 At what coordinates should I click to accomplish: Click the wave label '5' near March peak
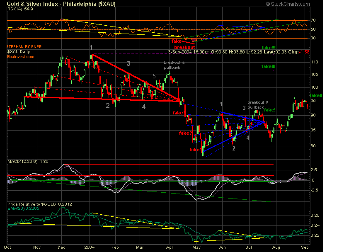[154, 76]
